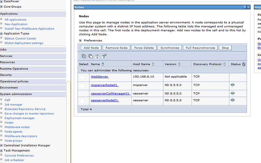Open Node groups link
The width and height of the screenshot is (261, 163).
click(13, 141)
